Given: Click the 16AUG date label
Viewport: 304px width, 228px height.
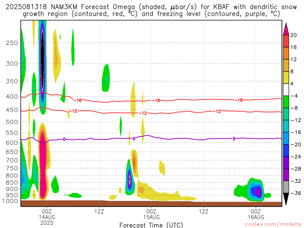Looking at the screenshot, I should [256, 217].
